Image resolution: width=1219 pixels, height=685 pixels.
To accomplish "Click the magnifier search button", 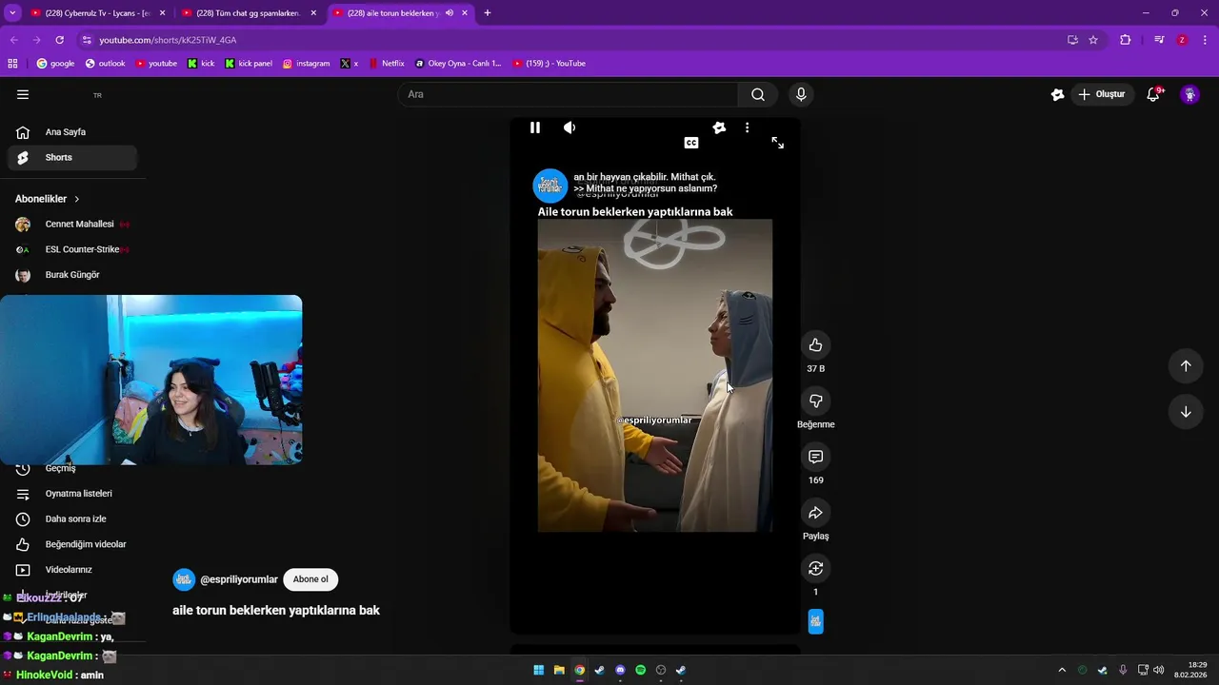I will point(758,94).
